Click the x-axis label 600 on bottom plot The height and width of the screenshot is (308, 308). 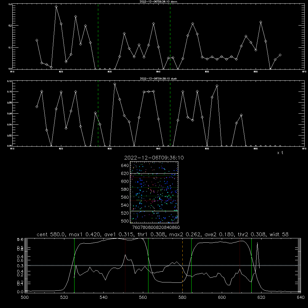pyautogui.click(x=222, y=298)
